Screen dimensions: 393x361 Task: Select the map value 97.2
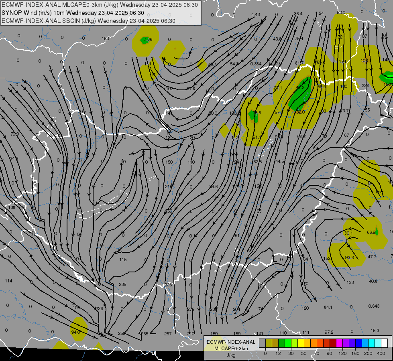[x=329, y=332]
